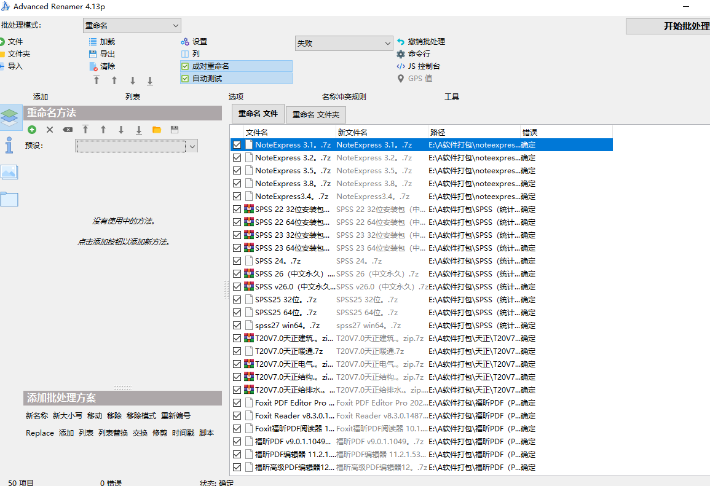
Task: Add 新名称 method
Action: pyautogui.click(x=37, y=415)
